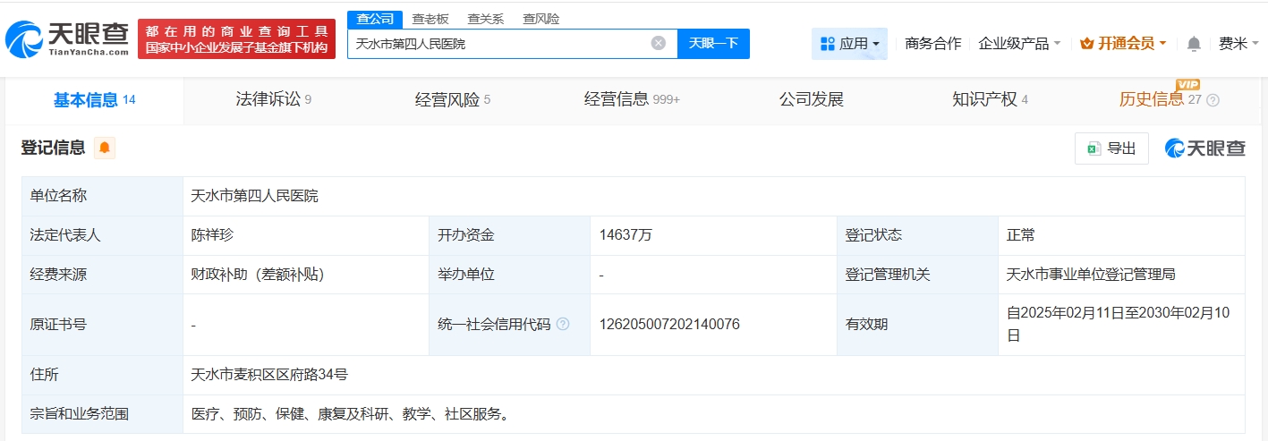Click the TianYanCha logo beside the 导出 button
Viewport: 1268px width, 441px height.
1204,148
